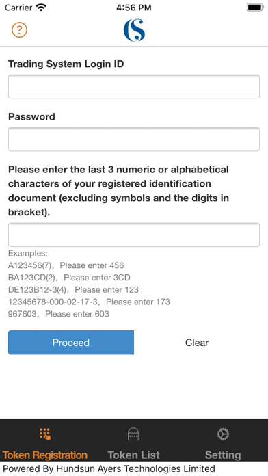Tap the Token List token device icon

point(133,434)
